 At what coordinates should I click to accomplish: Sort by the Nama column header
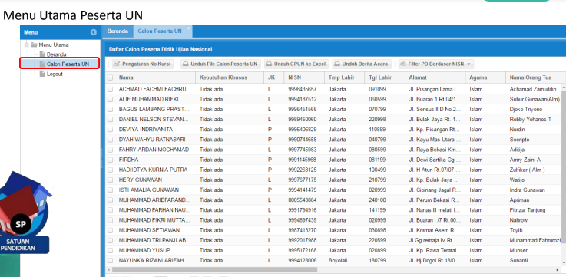point(155,77)
